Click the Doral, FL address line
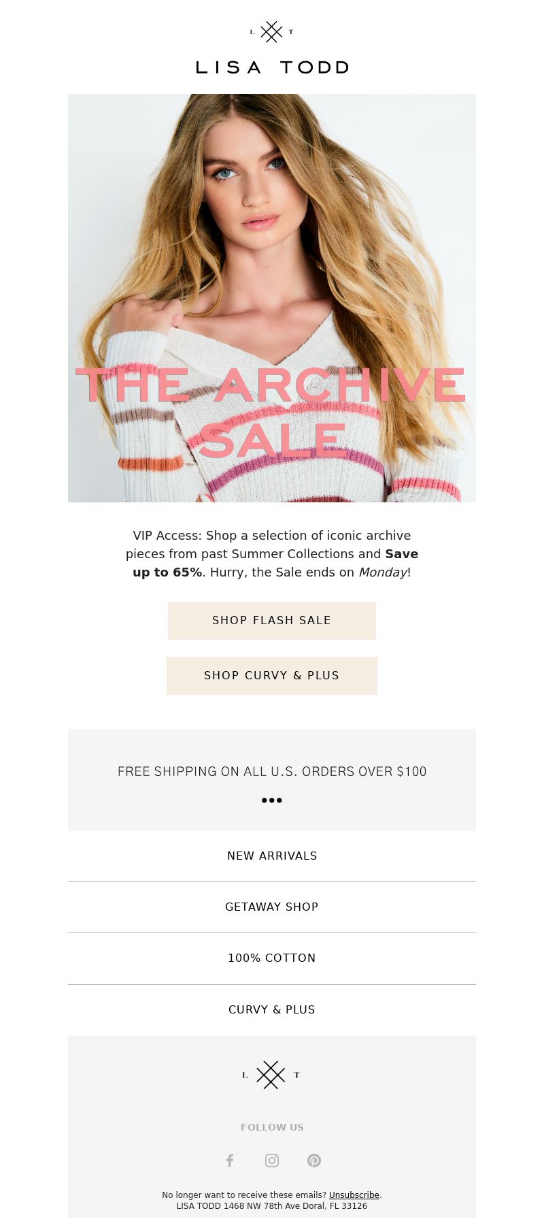 pyautogui.click(x=272, y=1205)
